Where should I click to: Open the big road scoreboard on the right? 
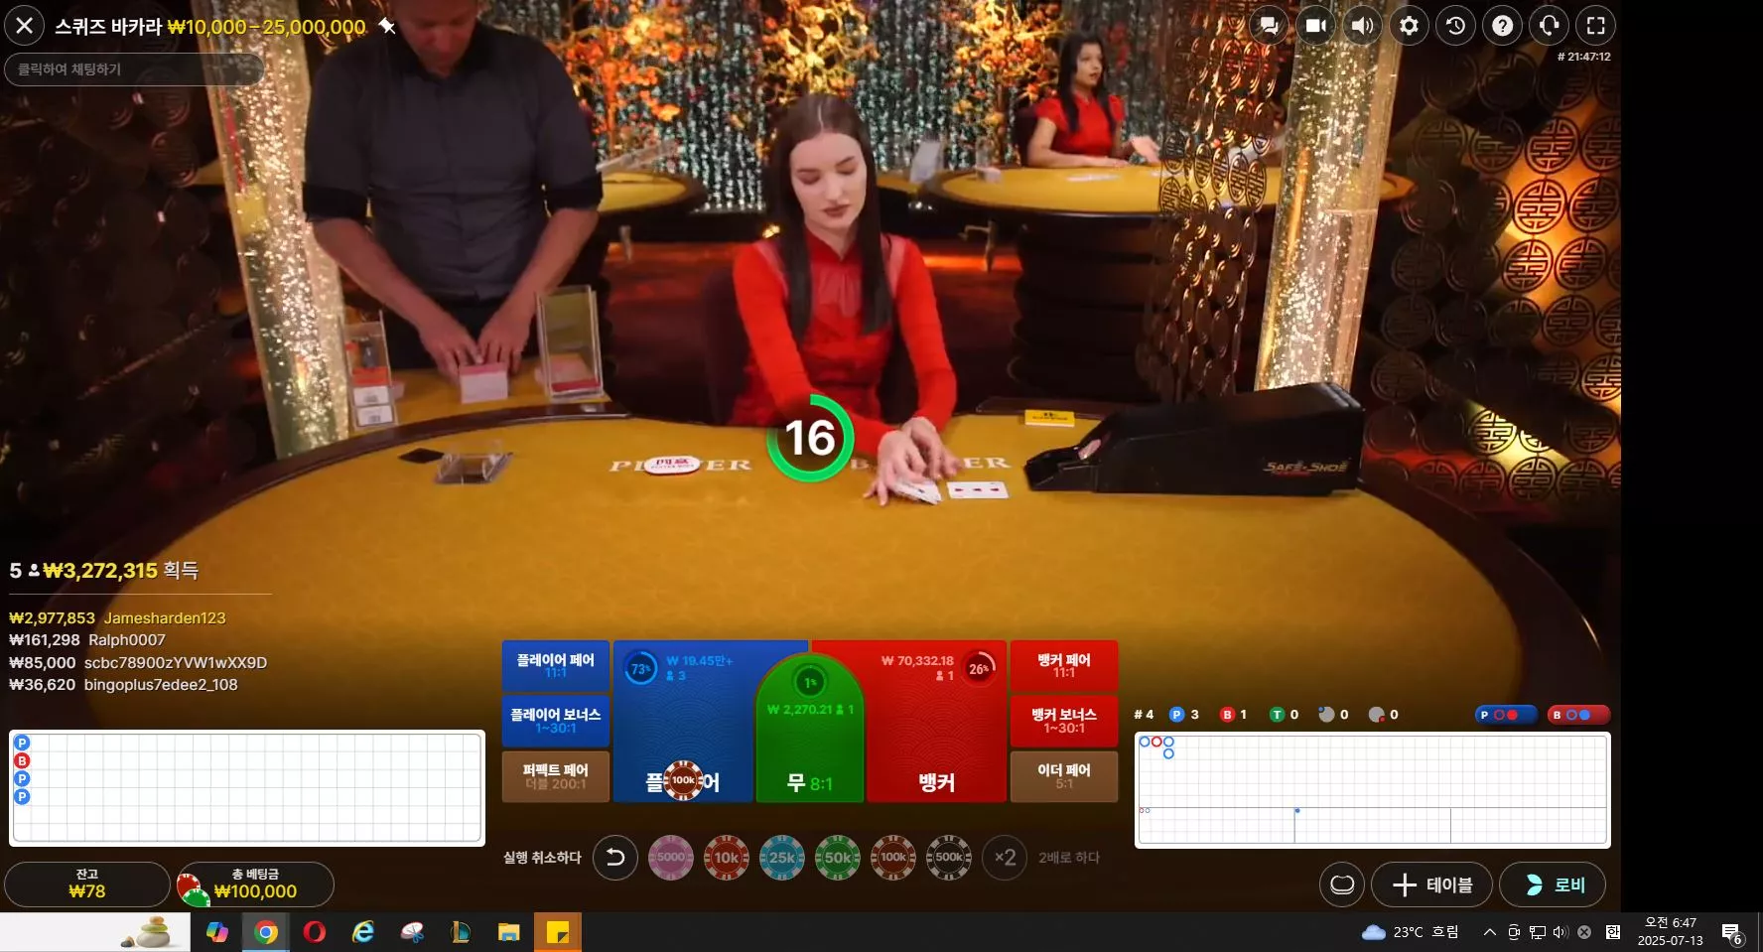tap(1373, 790)
